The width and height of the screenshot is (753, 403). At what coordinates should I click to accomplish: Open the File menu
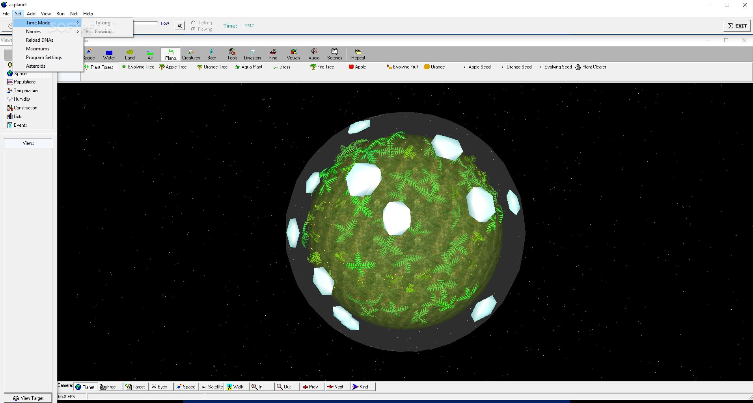[6, 13]
